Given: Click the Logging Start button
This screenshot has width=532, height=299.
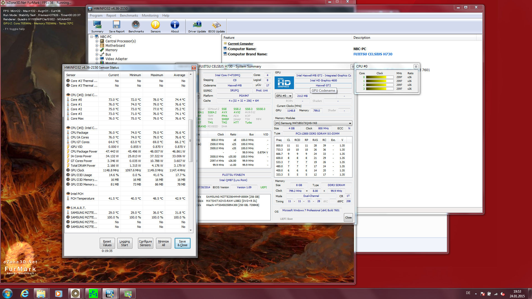Looking at the screenshot, I should [125, 243].
